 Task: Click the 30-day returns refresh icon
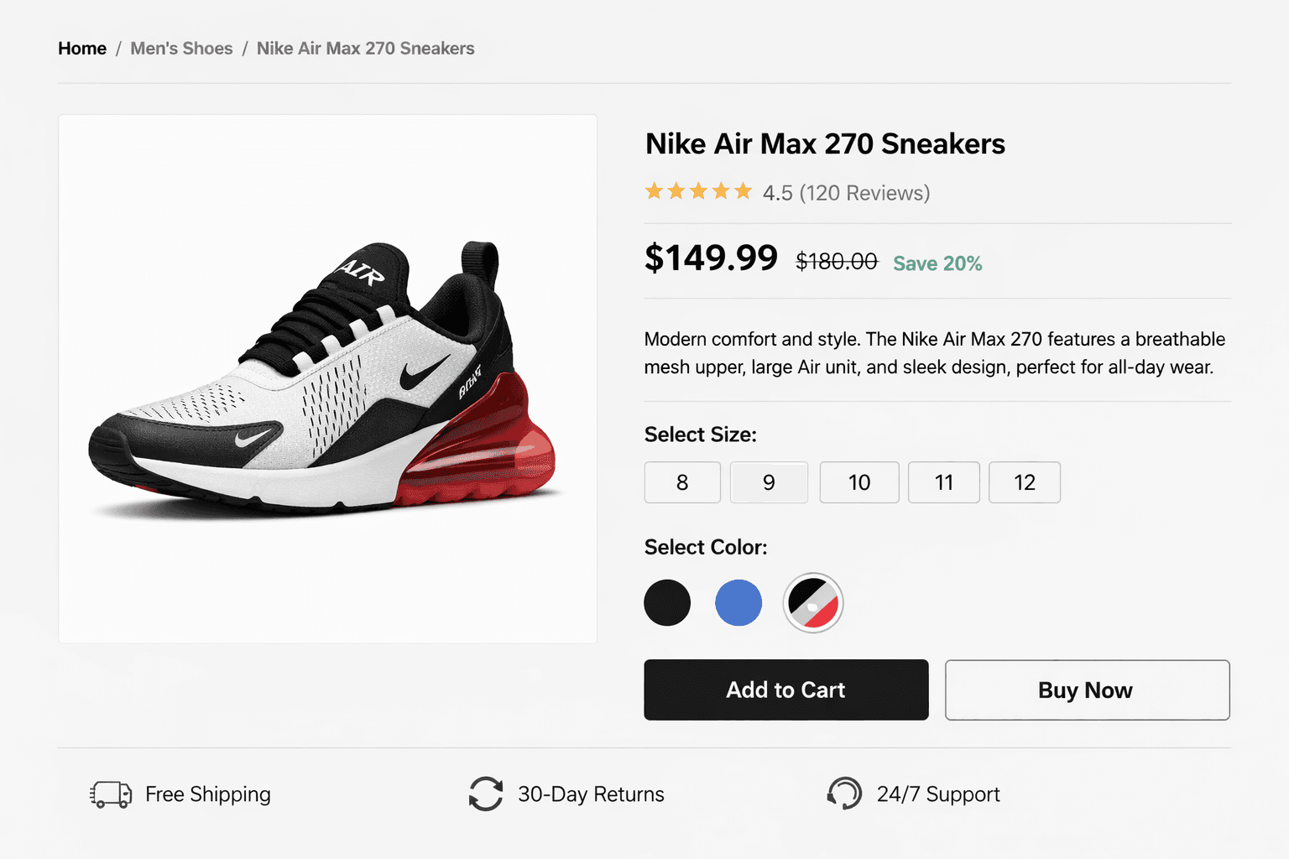(485, 794)
